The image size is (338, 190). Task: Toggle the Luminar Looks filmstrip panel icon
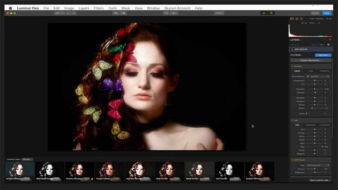264,13
